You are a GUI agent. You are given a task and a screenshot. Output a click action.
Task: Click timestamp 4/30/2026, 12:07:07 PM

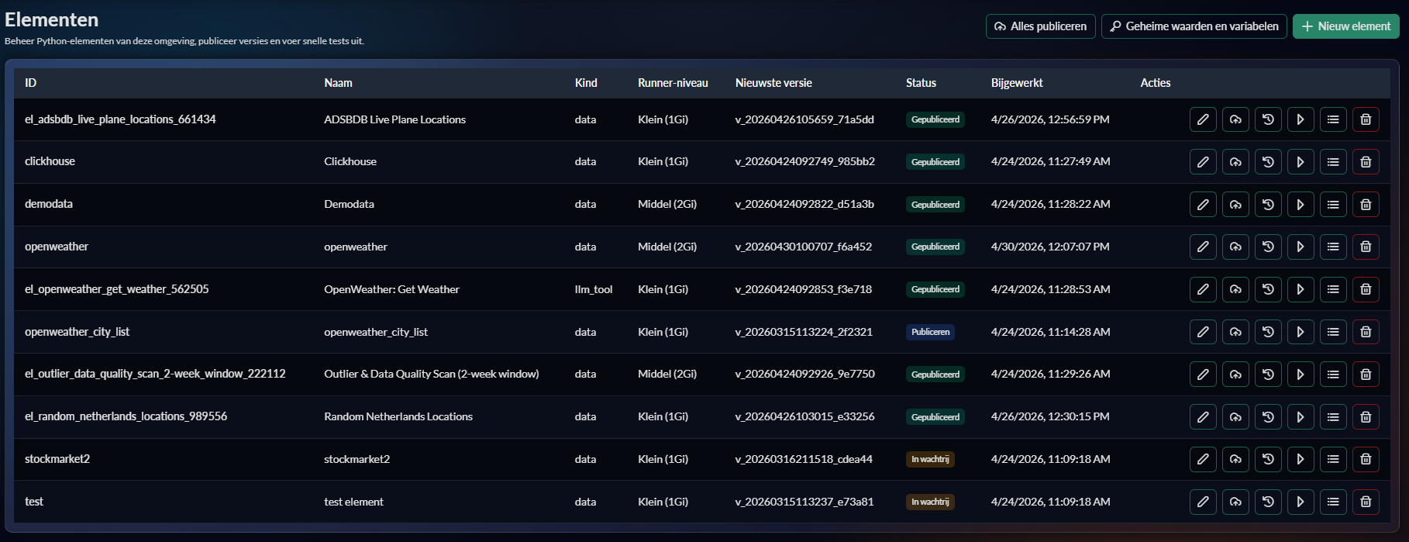1050,247
